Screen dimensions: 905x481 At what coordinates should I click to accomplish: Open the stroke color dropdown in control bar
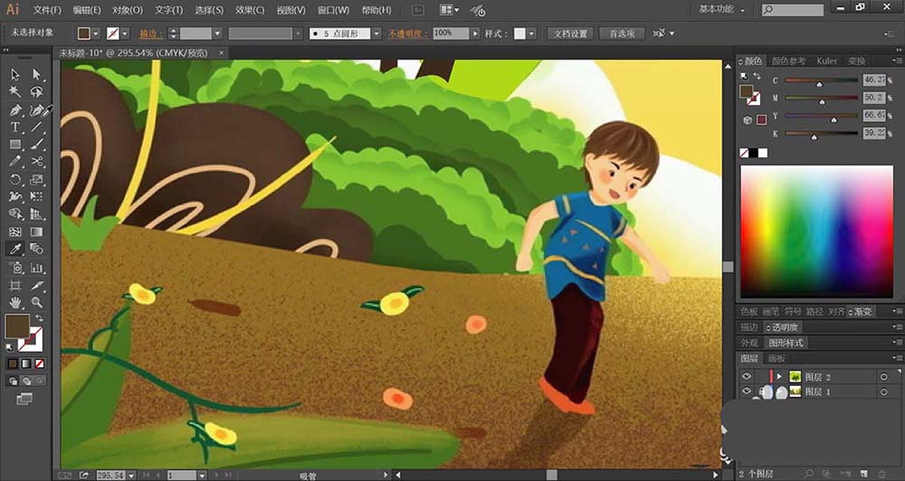pos(125,33)
